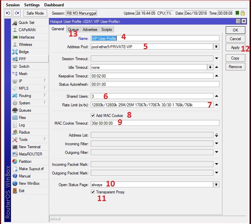Click the Copy button
The width and height of the screenshot is (251, 224).
pos(235,58)
